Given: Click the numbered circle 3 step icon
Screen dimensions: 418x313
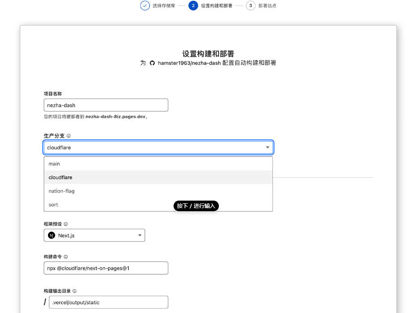Looking at the screenshot, I should tap(250, 6).
